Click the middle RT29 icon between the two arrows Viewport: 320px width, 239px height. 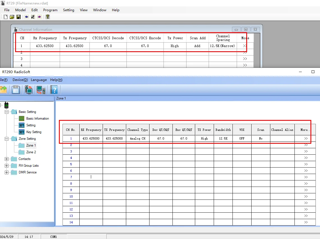pyautogui.click(x=33, y=17)
